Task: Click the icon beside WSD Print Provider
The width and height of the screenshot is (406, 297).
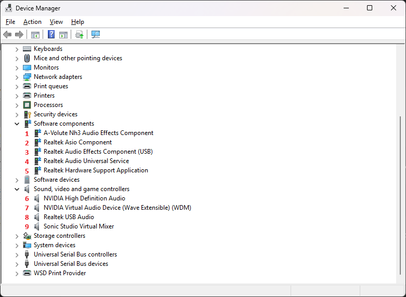Action: click(x=27, y=273)
